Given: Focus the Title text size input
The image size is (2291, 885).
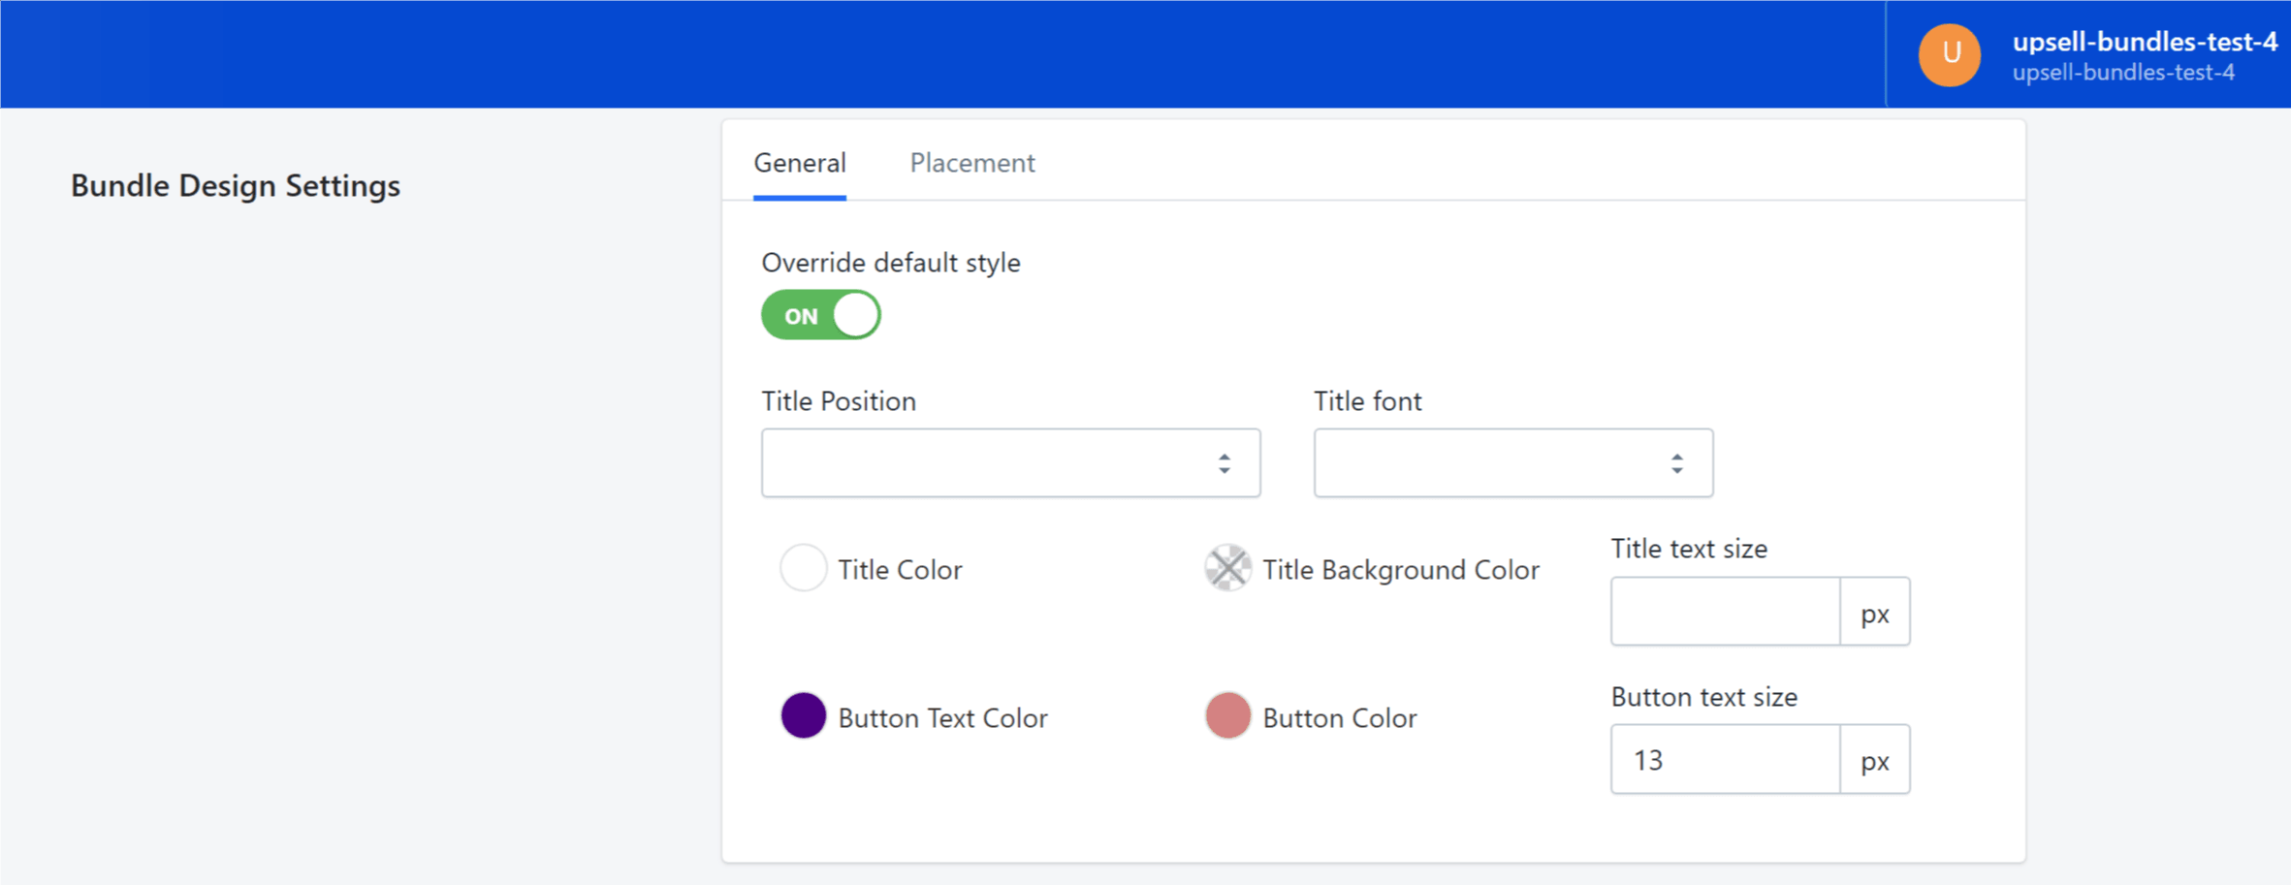Looking at the screenshot, I should 1725,612.
